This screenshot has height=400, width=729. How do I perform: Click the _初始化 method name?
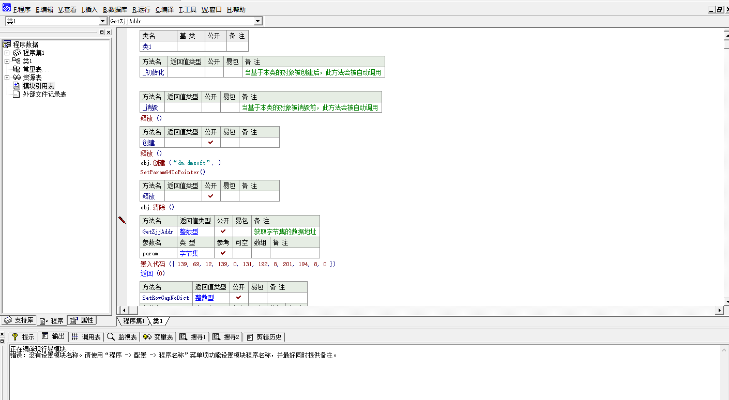pos(153,72)
